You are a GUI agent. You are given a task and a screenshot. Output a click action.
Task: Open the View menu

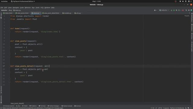click(x=10, y=8)
